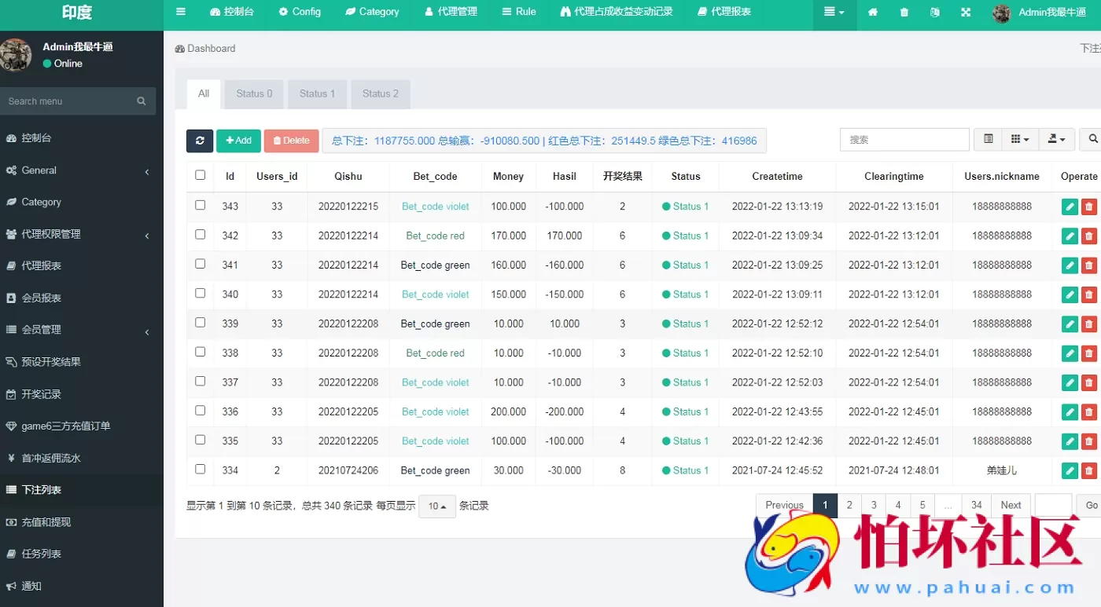This screenshot has width=1101, height=607.
Task: Delete record 334 with its red trash icon
Action: tap(1089, 470)
